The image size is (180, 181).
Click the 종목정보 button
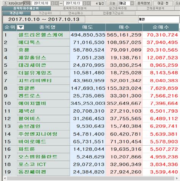pos(144,3)
